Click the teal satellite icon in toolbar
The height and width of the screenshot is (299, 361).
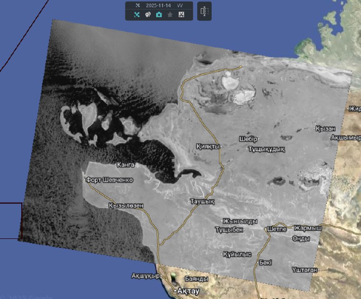137,14
